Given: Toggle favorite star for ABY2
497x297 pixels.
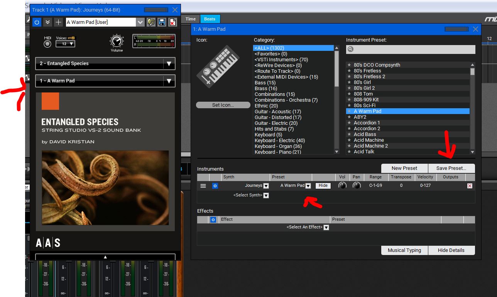Looking at the screenshot, I should click(x=349, y=117).
